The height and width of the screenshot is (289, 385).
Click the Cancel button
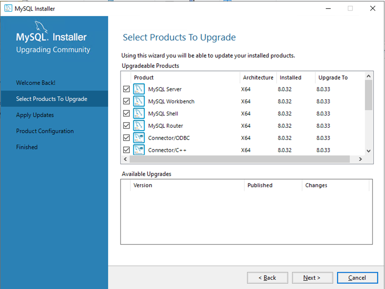coord(357,278)
